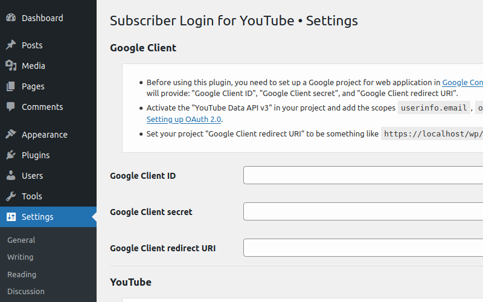This screenshot has height=302, width=483.
Task: Open Writing settings submenu
Action: pos(21,257)
